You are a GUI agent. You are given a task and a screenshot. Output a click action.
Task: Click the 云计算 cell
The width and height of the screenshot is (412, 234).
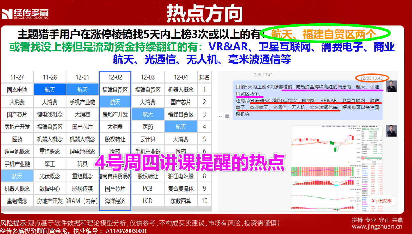[148, 139]
